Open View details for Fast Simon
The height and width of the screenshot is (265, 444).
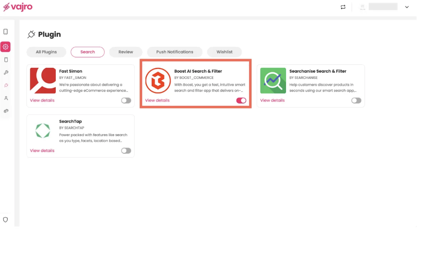pos(42,100)
